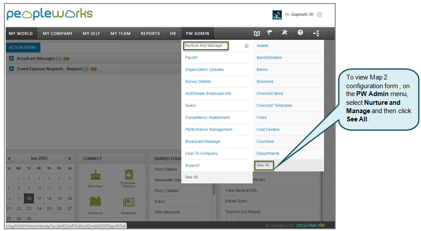The height and width of the screenshot is (231, 421).
Task: Open the sitemap tree icon in the toolbar
Action: 316,33
